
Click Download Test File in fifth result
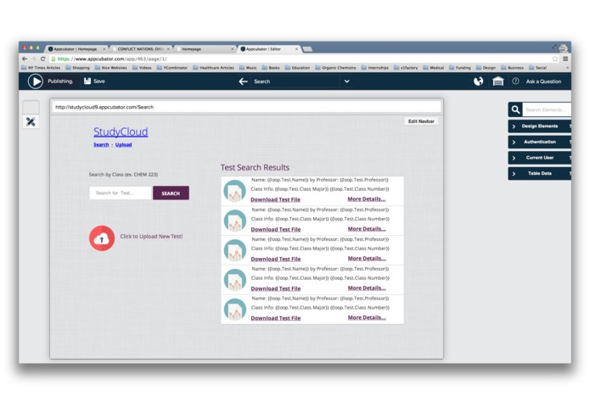[275, 318]
